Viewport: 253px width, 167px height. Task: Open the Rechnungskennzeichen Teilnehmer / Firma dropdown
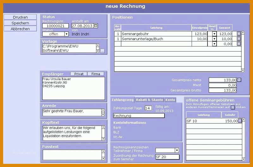[177, 150]
